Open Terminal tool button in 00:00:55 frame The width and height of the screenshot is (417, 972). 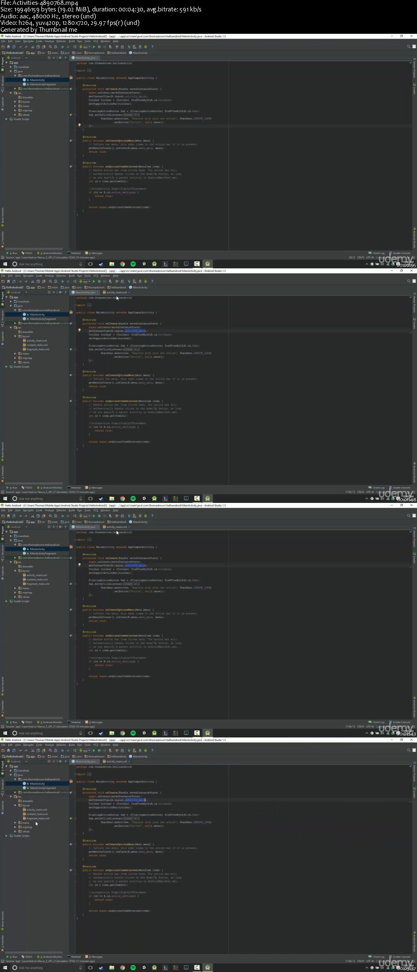click(75, 253)
